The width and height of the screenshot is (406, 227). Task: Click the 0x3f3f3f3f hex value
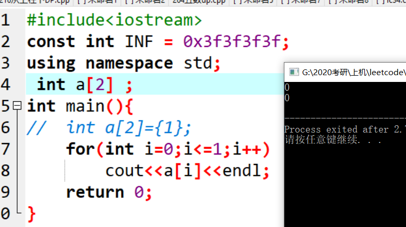pos(232,41)
